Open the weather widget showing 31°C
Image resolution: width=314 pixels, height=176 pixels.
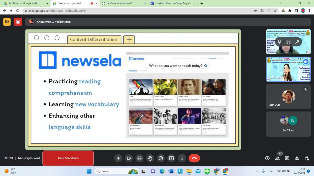click(10, 171)
